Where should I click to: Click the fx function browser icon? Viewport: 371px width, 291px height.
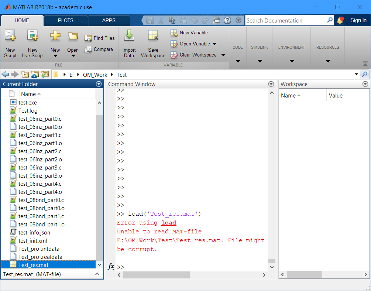tap(111, 266)
